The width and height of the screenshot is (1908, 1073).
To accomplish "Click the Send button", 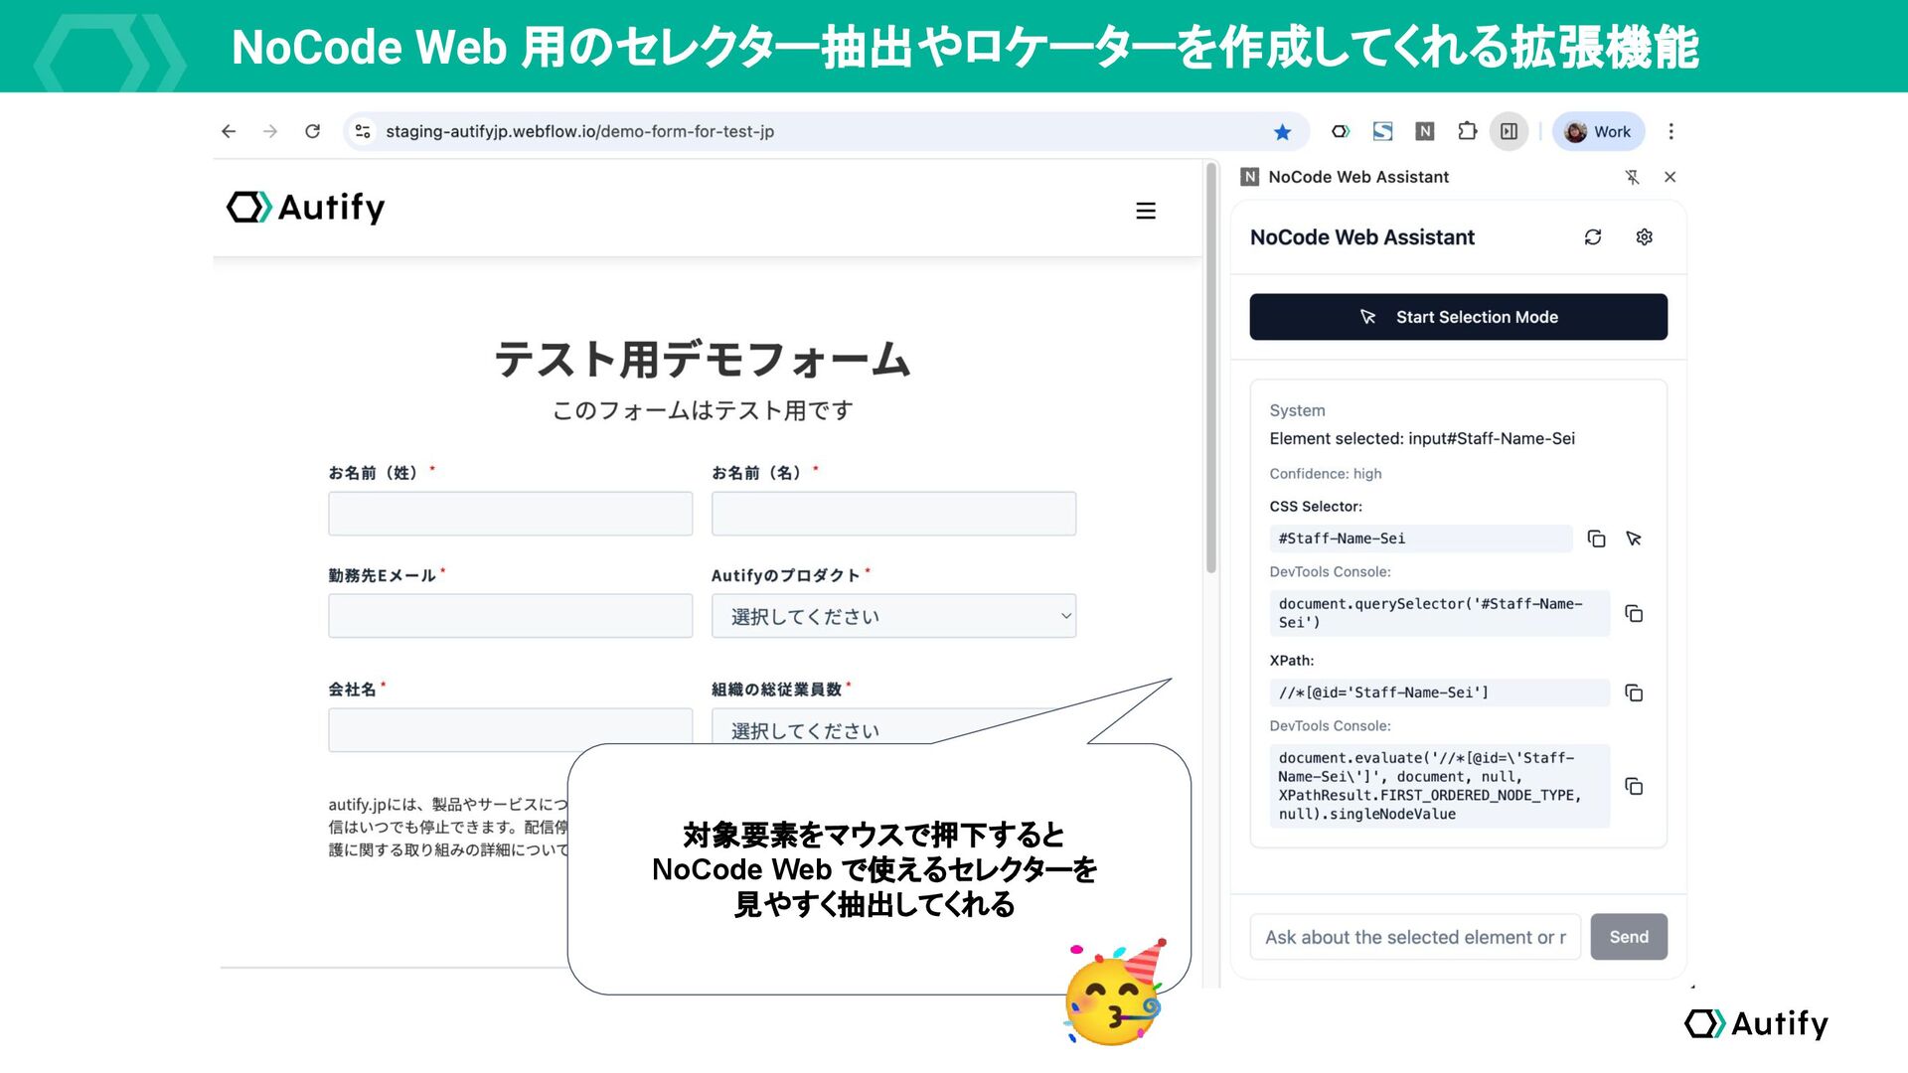I will click(x=1629, y=937).
